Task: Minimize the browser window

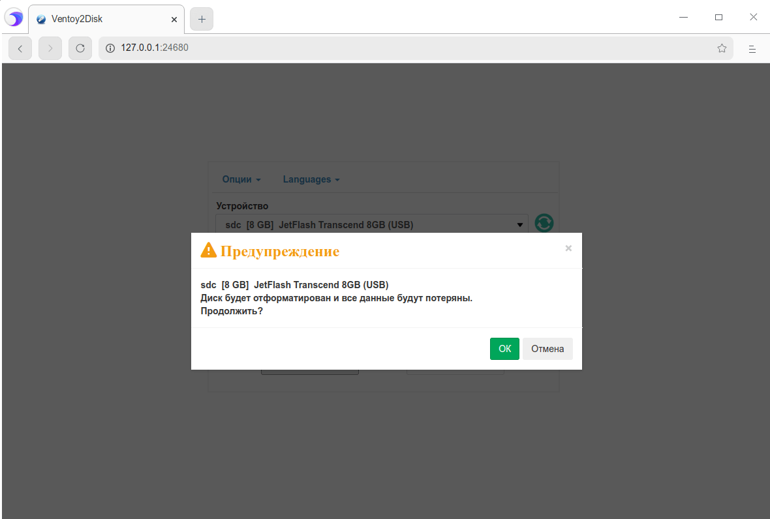Action: point(683,17)
